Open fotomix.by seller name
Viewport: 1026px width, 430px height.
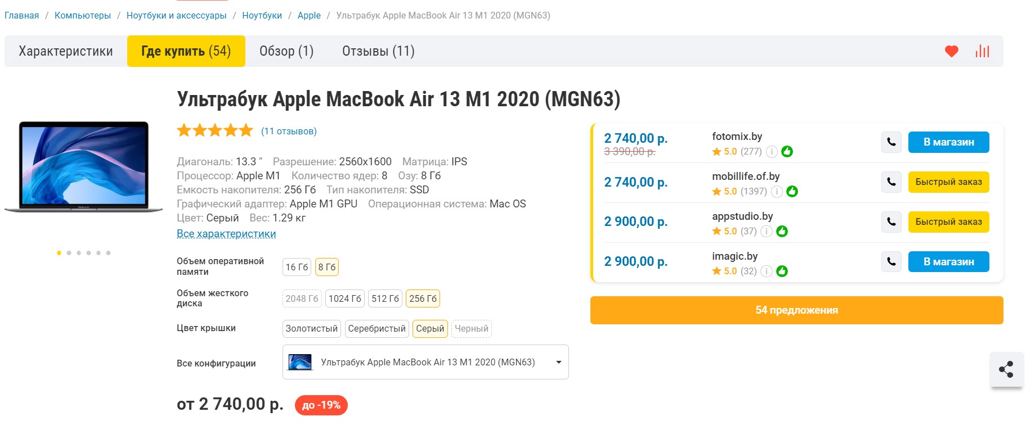pos(737,137)
